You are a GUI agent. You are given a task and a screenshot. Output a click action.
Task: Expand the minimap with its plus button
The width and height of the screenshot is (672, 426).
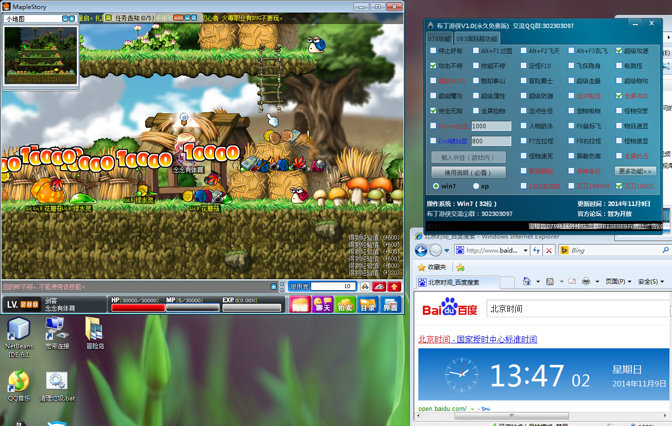[x=72, y=19]
